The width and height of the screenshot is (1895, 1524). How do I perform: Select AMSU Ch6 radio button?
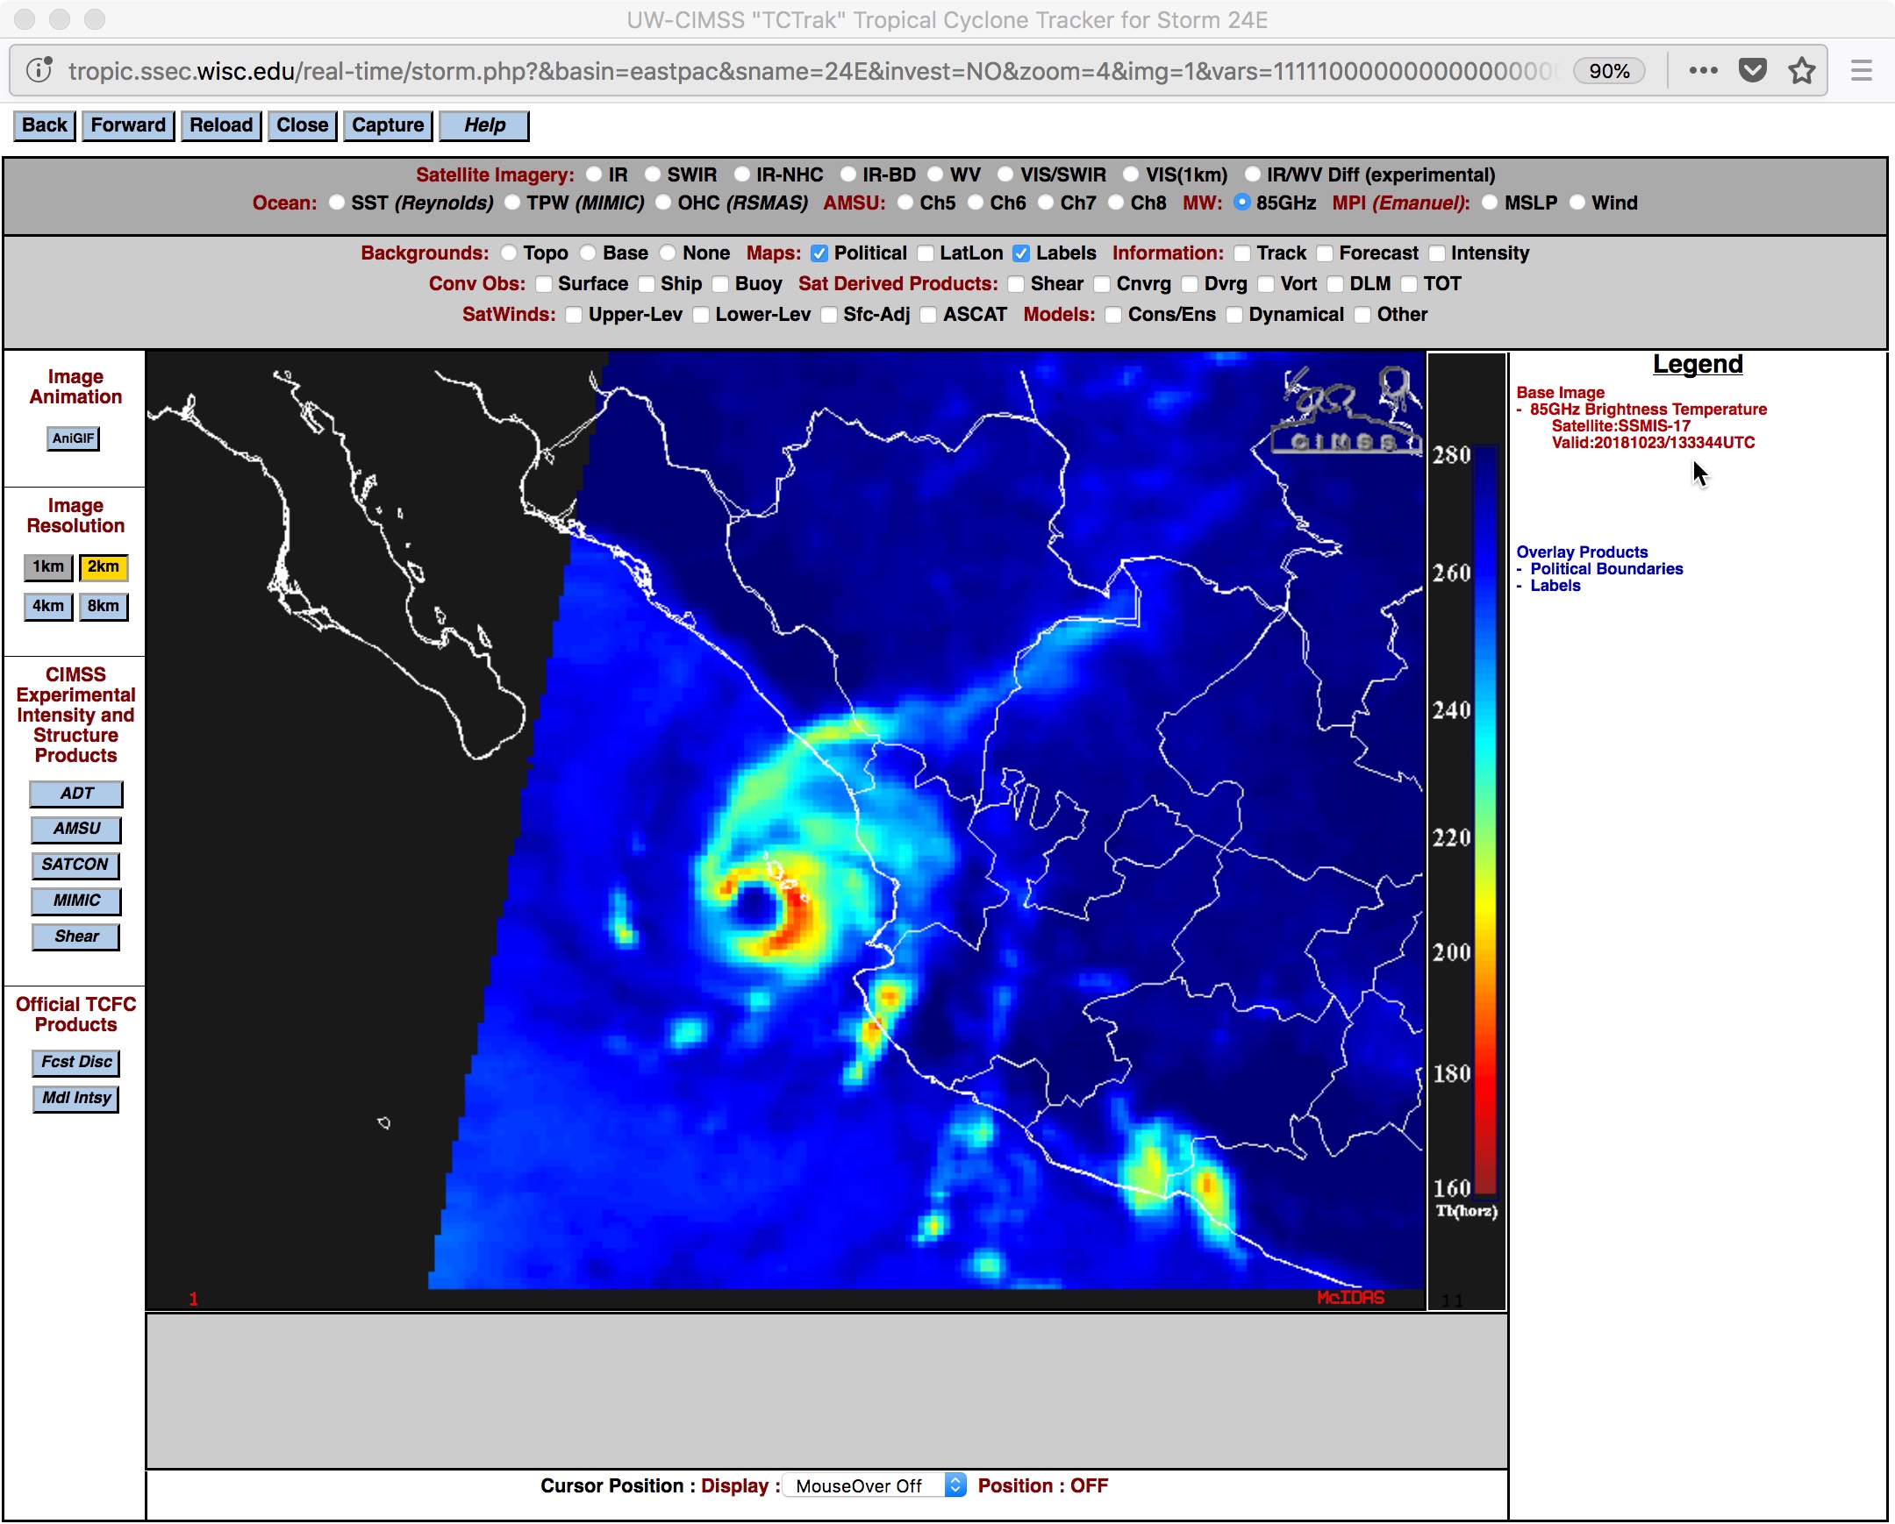[x=976, y=203]
